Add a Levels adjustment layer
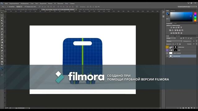 pyautogui.click(x=174, y=27)
